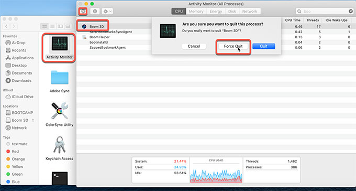
Task: Switch to the CPU tab
Action: tap(179, 12)
